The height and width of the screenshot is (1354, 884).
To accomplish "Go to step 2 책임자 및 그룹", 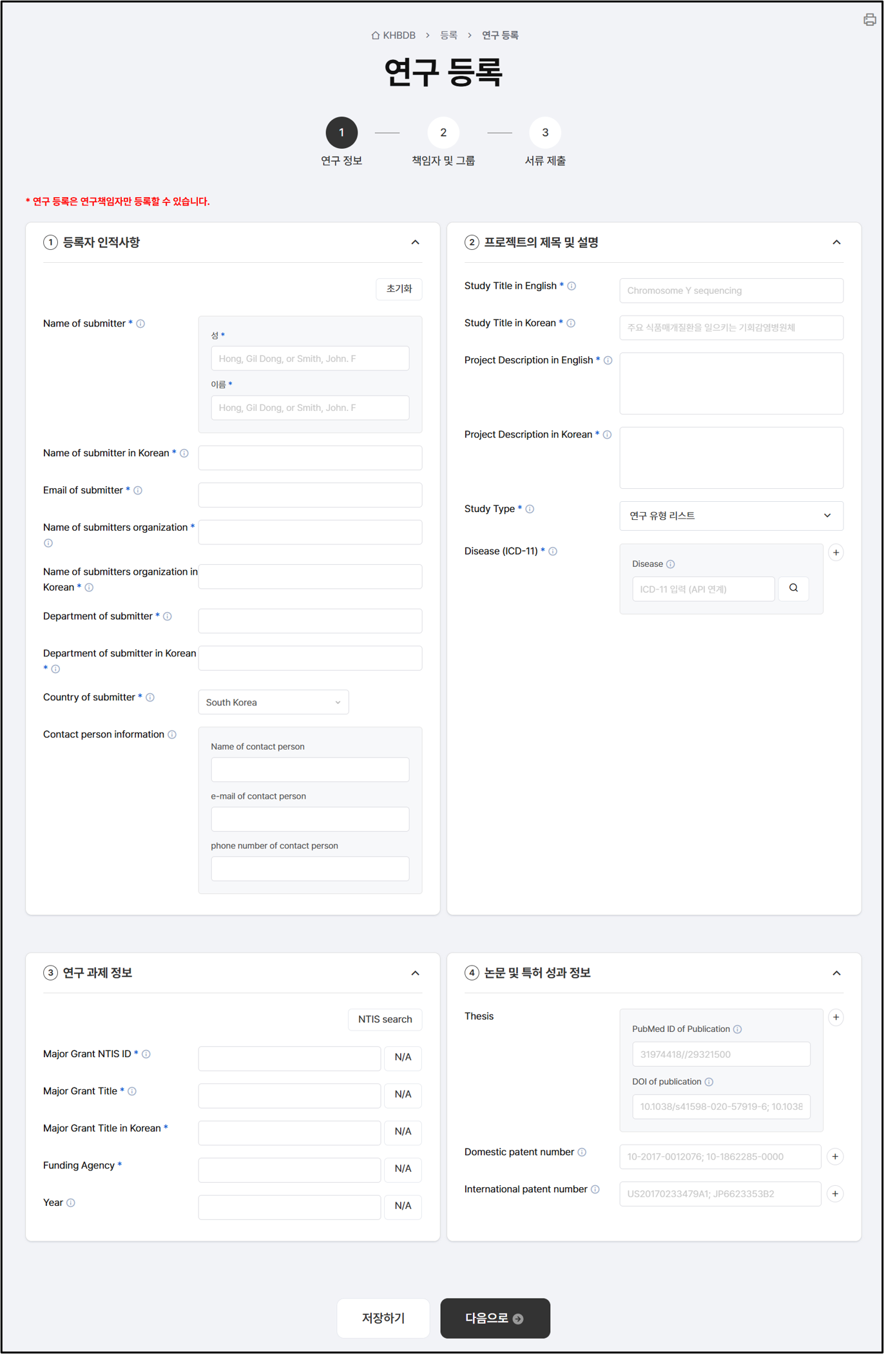I will [x=443, y=133].
